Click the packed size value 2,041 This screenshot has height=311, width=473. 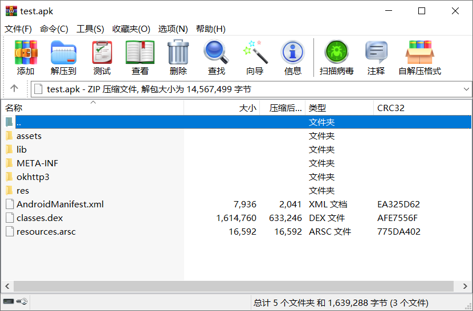(290, 204)
